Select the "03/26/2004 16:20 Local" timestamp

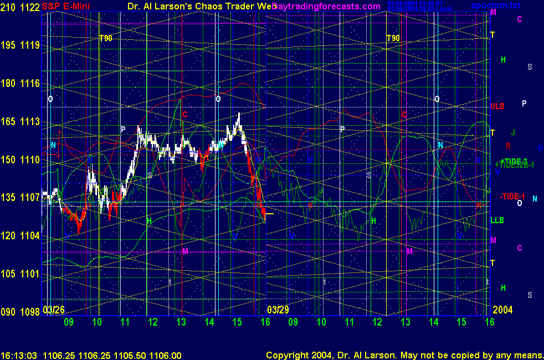(419, 8)
